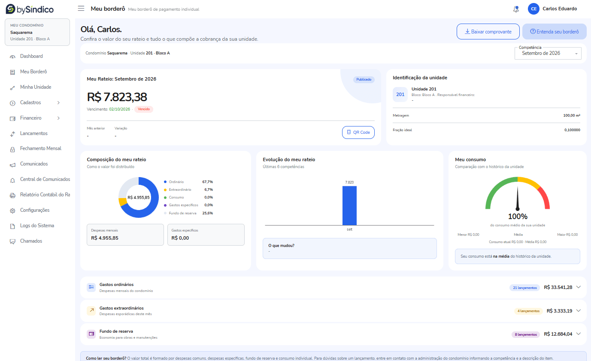The width and height of the screenshot is (591, 361).
Task: Open the QR Code button
Action: point(358,132)
